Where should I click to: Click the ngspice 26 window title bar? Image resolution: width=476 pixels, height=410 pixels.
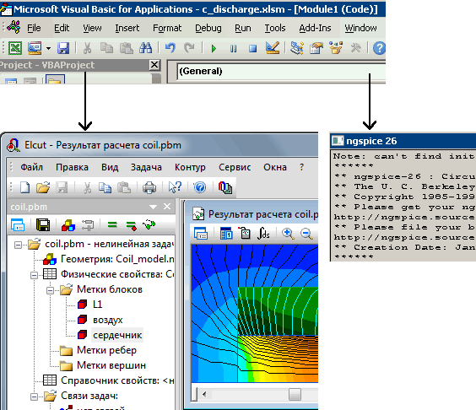(x=403, y=141)
